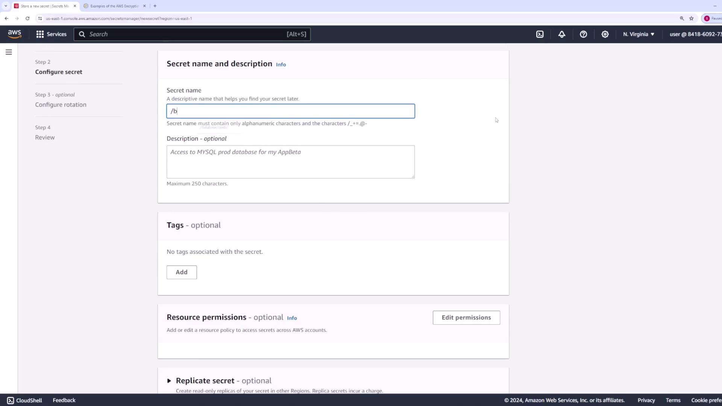Bookmark page with star icon
The width and height of the screenshot is (722, 406).
[x=691, y=18]
